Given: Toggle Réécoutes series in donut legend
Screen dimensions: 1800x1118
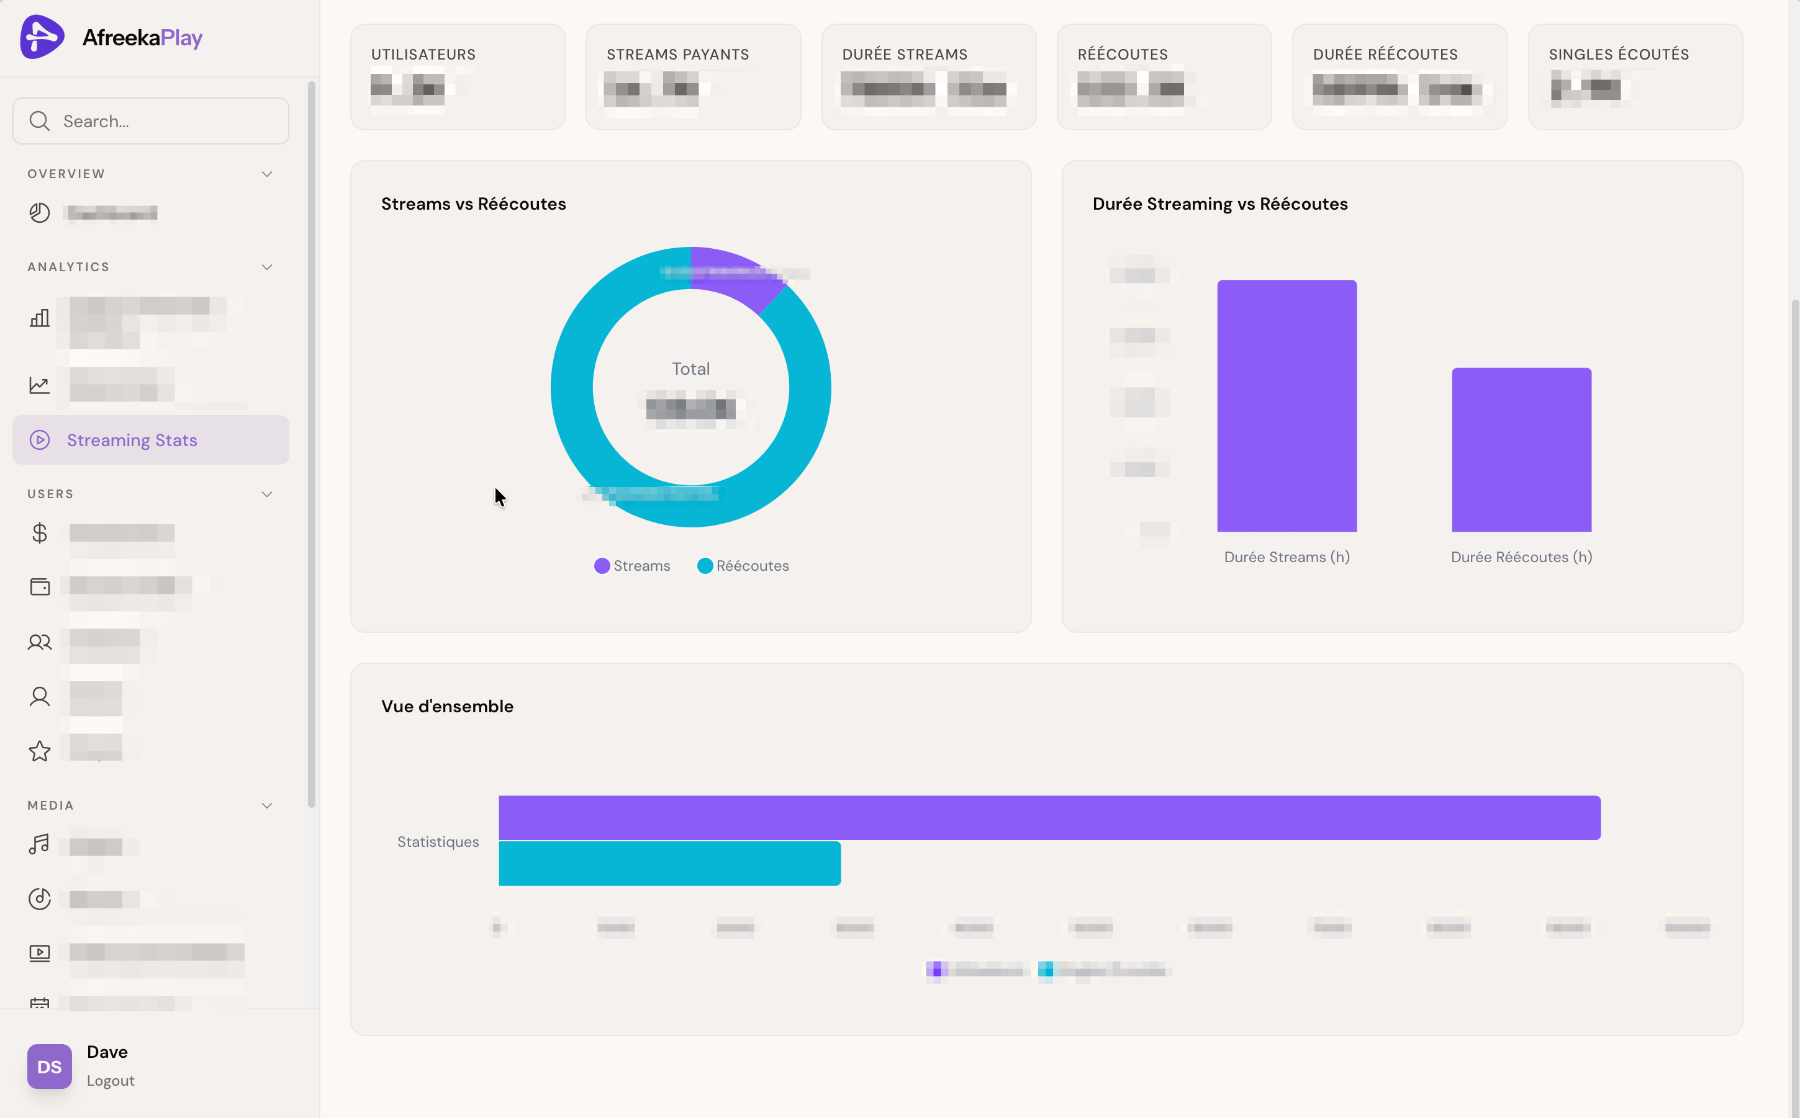Looking at the screenshot, I should click(743, 566).
